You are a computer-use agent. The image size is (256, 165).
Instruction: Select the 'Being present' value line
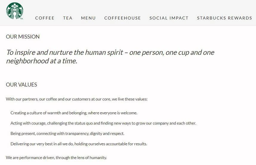67,133
